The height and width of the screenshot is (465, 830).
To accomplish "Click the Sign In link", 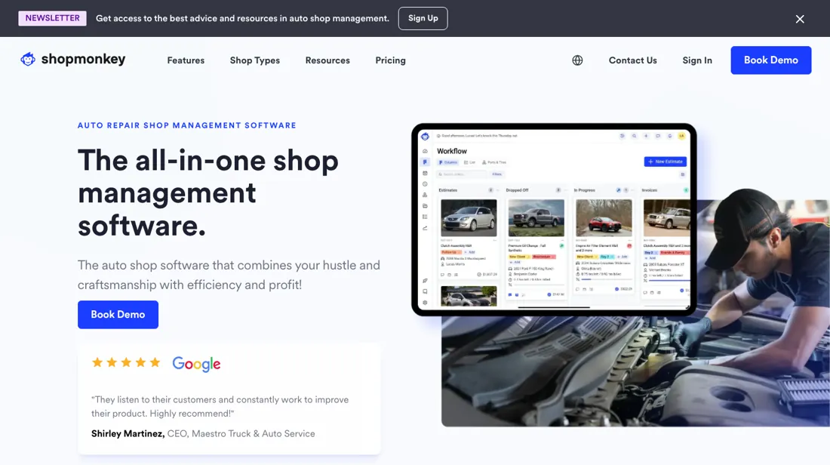I will tap(697, 60).
